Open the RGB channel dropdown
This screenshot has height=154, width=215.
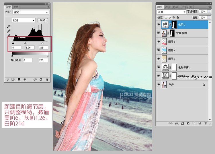pos(24,20)
